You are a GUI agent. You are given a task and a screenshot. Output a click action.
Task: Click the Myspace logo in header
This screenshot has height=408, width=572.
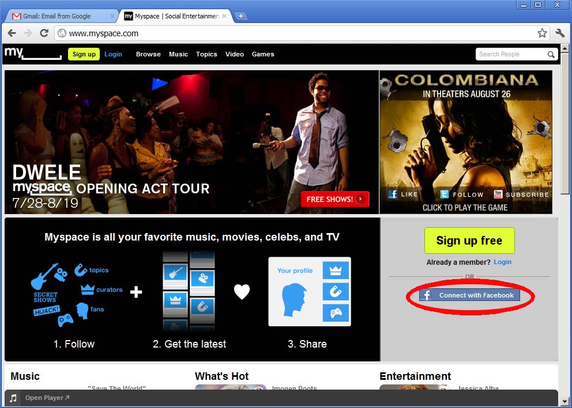[33, 54]
